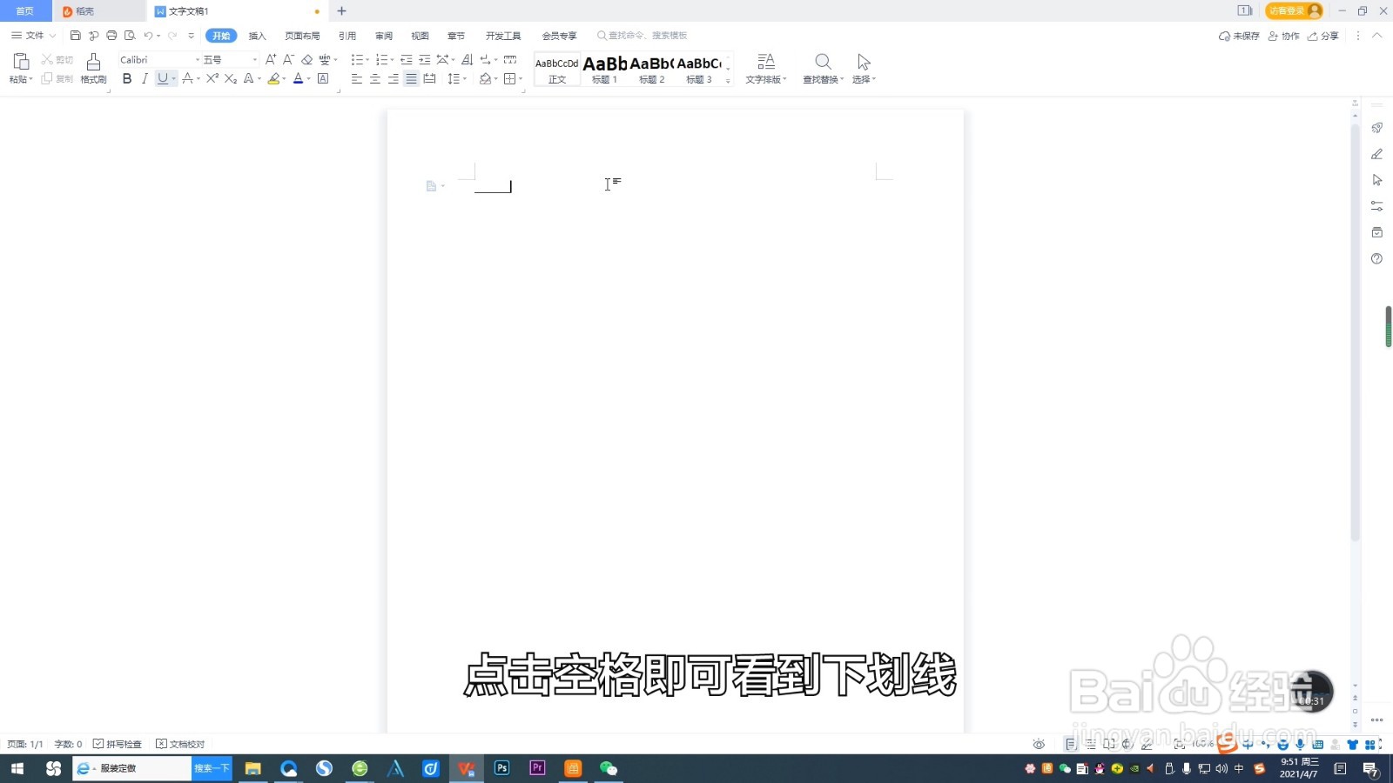Open Find and Replace (查找替换)
This screenshot has width=1393, height=783.
[x=823, y=68]
